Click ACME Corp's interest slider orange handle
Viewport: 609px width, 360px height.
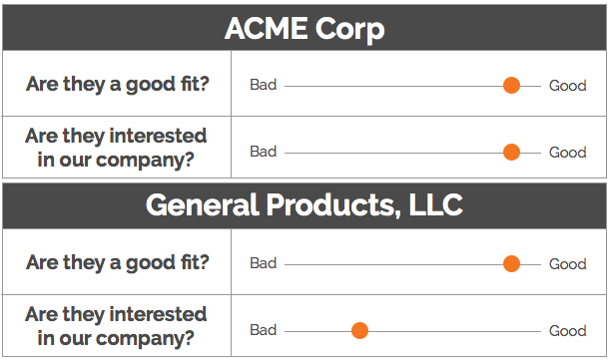(511, 152)
